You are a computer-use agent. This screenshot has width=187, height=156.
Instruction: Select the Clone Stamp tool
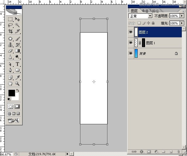coord(10,45)
